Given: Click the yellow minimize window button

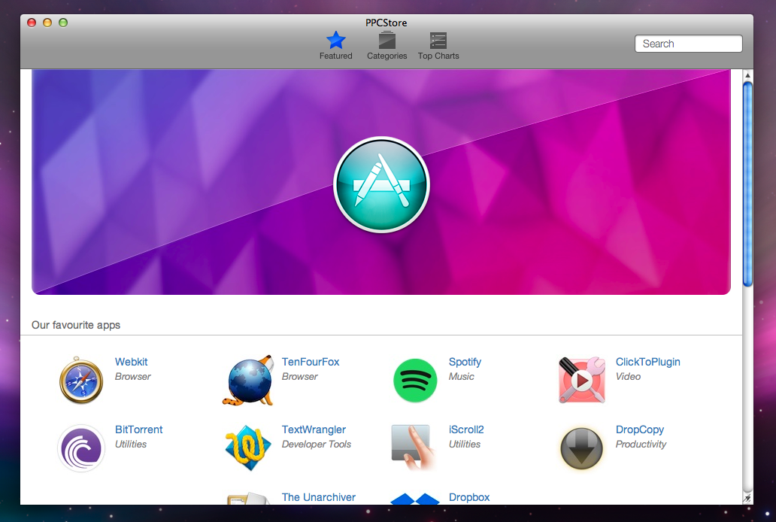Looking at the screenshot, I should click(47, 23).
